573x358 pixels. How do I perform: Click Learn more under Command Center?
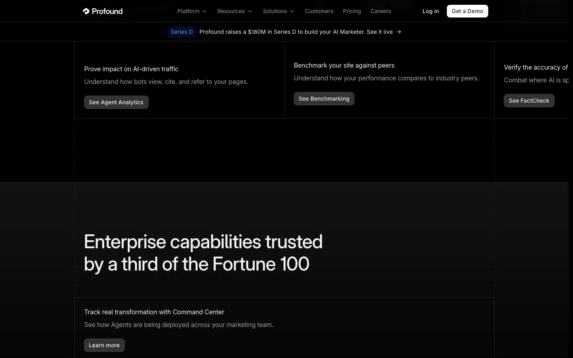[104, 345]
